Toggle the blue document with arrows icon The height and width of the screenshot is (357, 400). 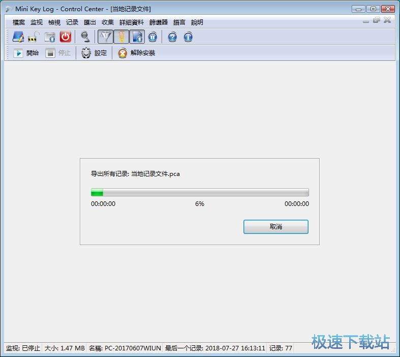137,37
